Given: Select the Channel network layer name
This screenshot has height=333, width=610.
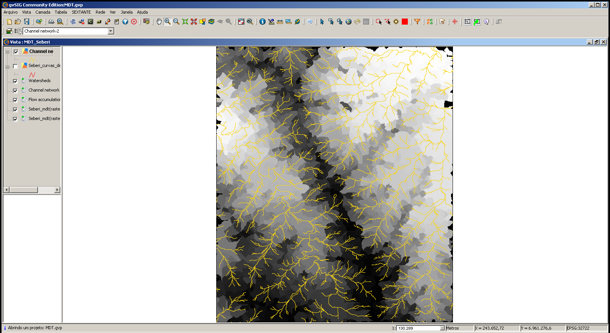Looking at the screenshot, I should click(44, 90).
